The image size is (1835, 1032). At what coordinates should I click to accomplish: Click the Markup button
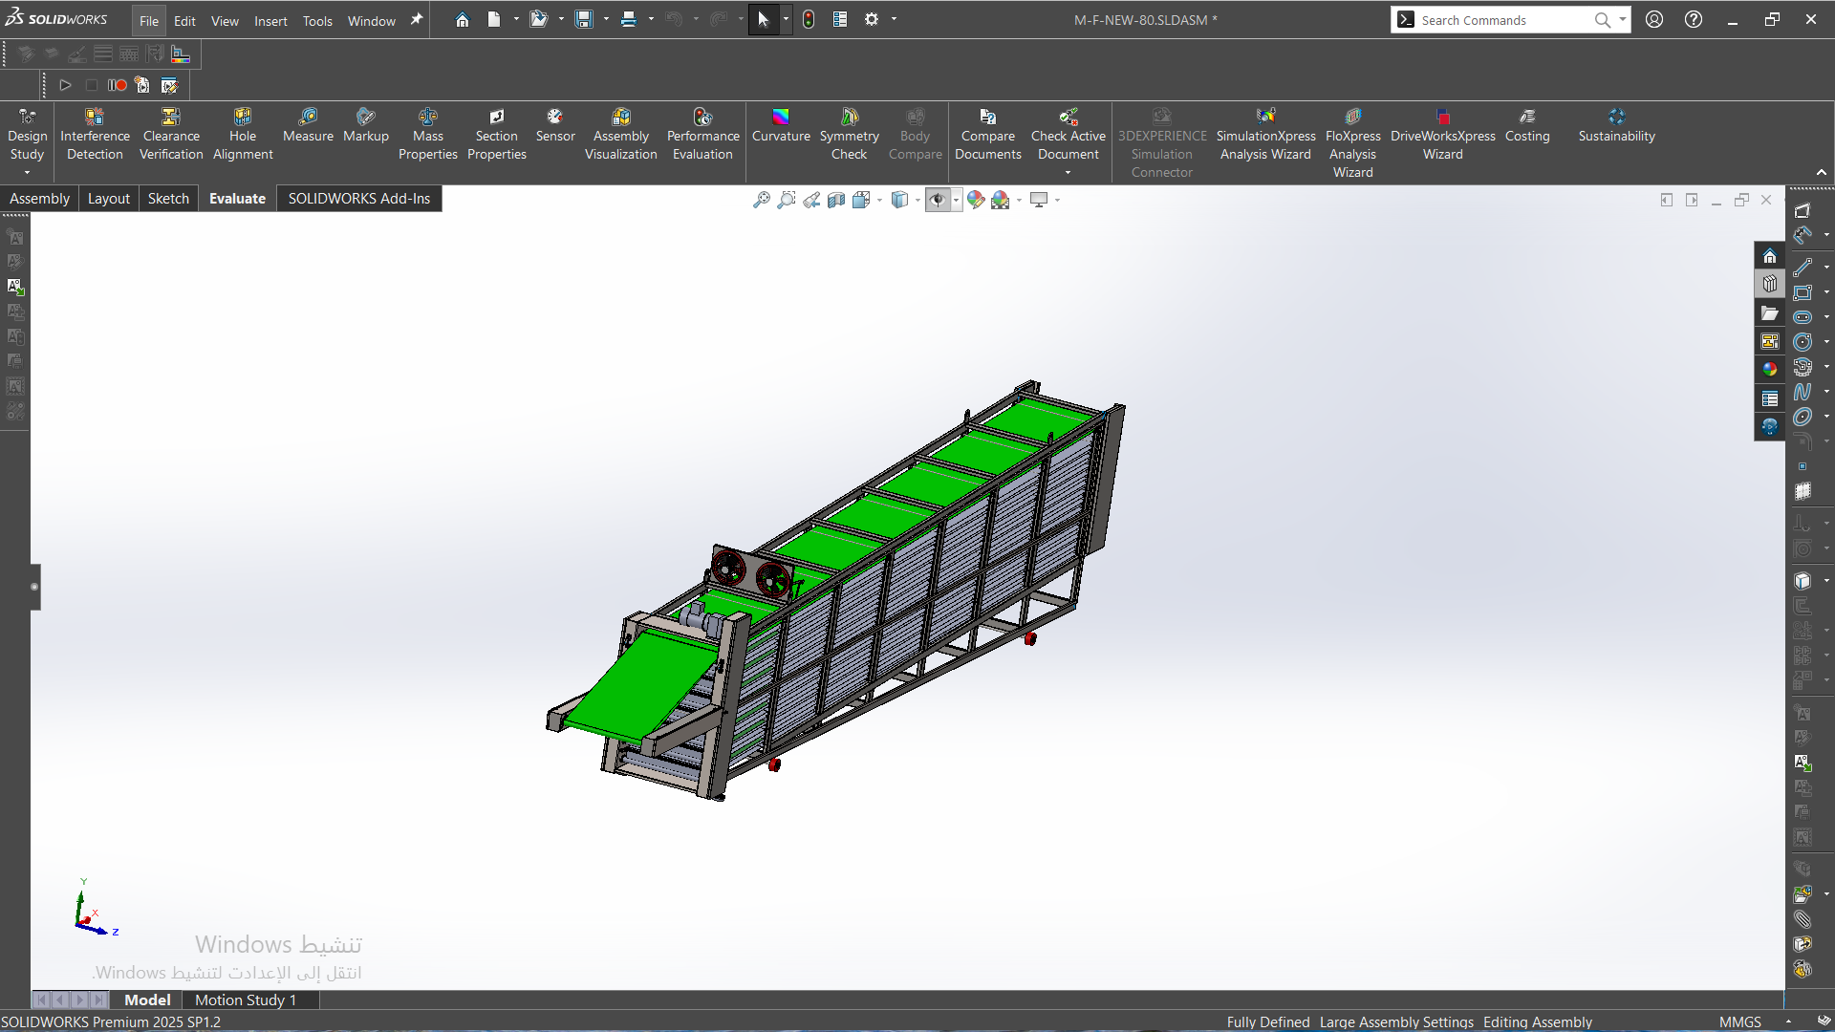(x=366, y=125)
